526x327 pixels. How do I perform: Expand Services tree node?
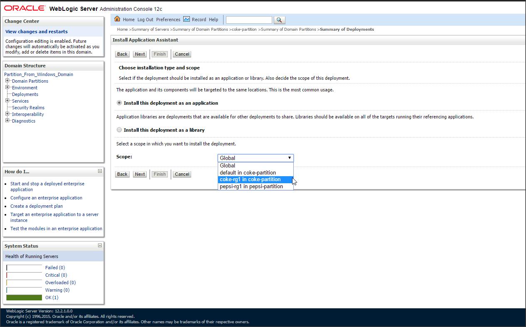point(7,101)
